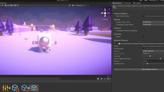
Task: Open Search by Label tag icon
Action: 101,79
